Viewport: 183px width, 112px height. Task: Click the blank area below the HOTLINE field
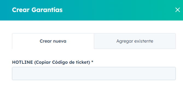94,96
